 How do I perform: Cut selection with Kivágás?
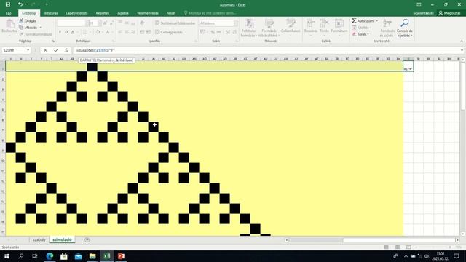[28, 21]
